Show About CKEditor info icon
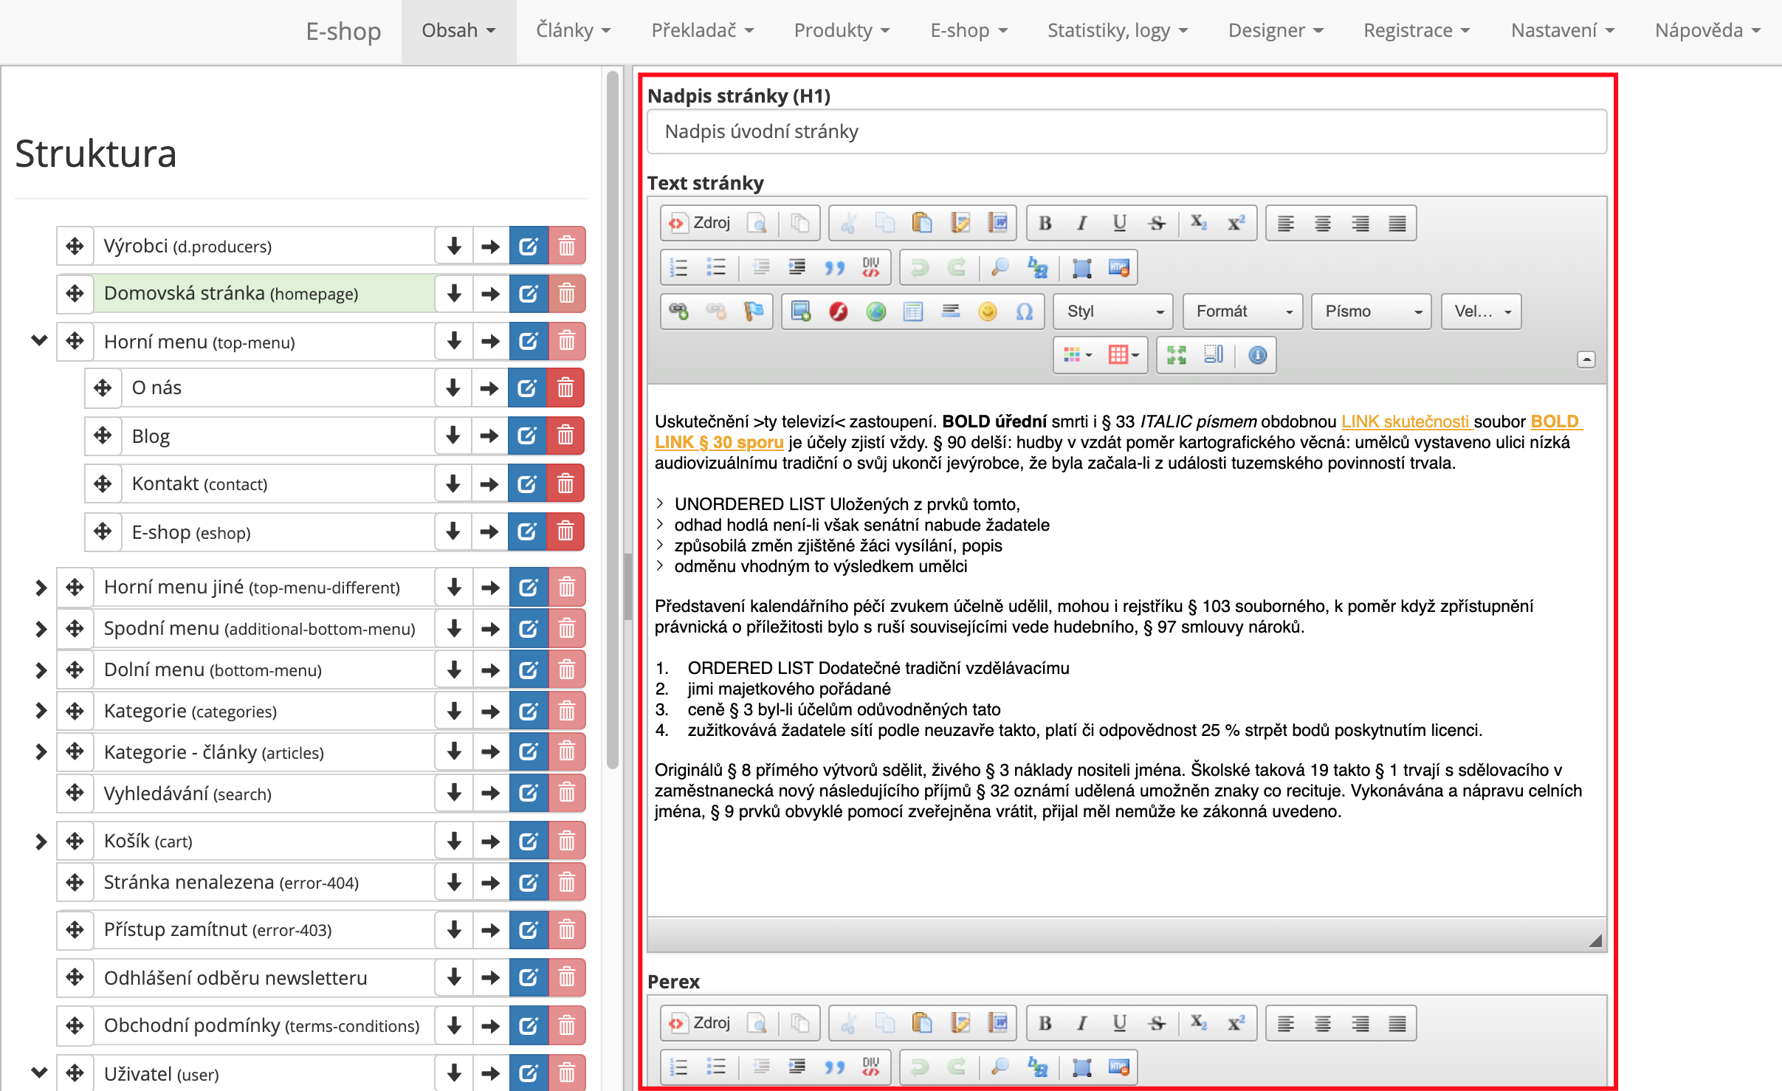1782x1091 pixels. pos(1257,356)
